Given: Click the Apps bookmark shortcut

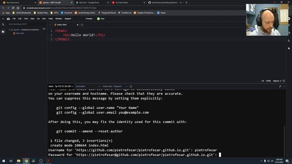Looking at the screenshot, I should coord(6,13).
